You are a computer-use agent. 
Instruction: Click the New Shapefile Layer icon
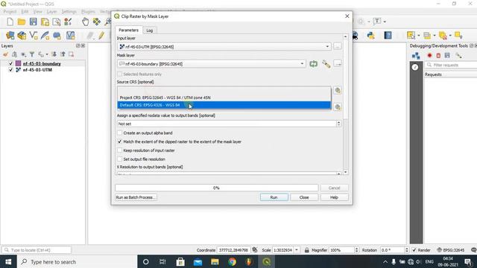click(x=33, y=36)
